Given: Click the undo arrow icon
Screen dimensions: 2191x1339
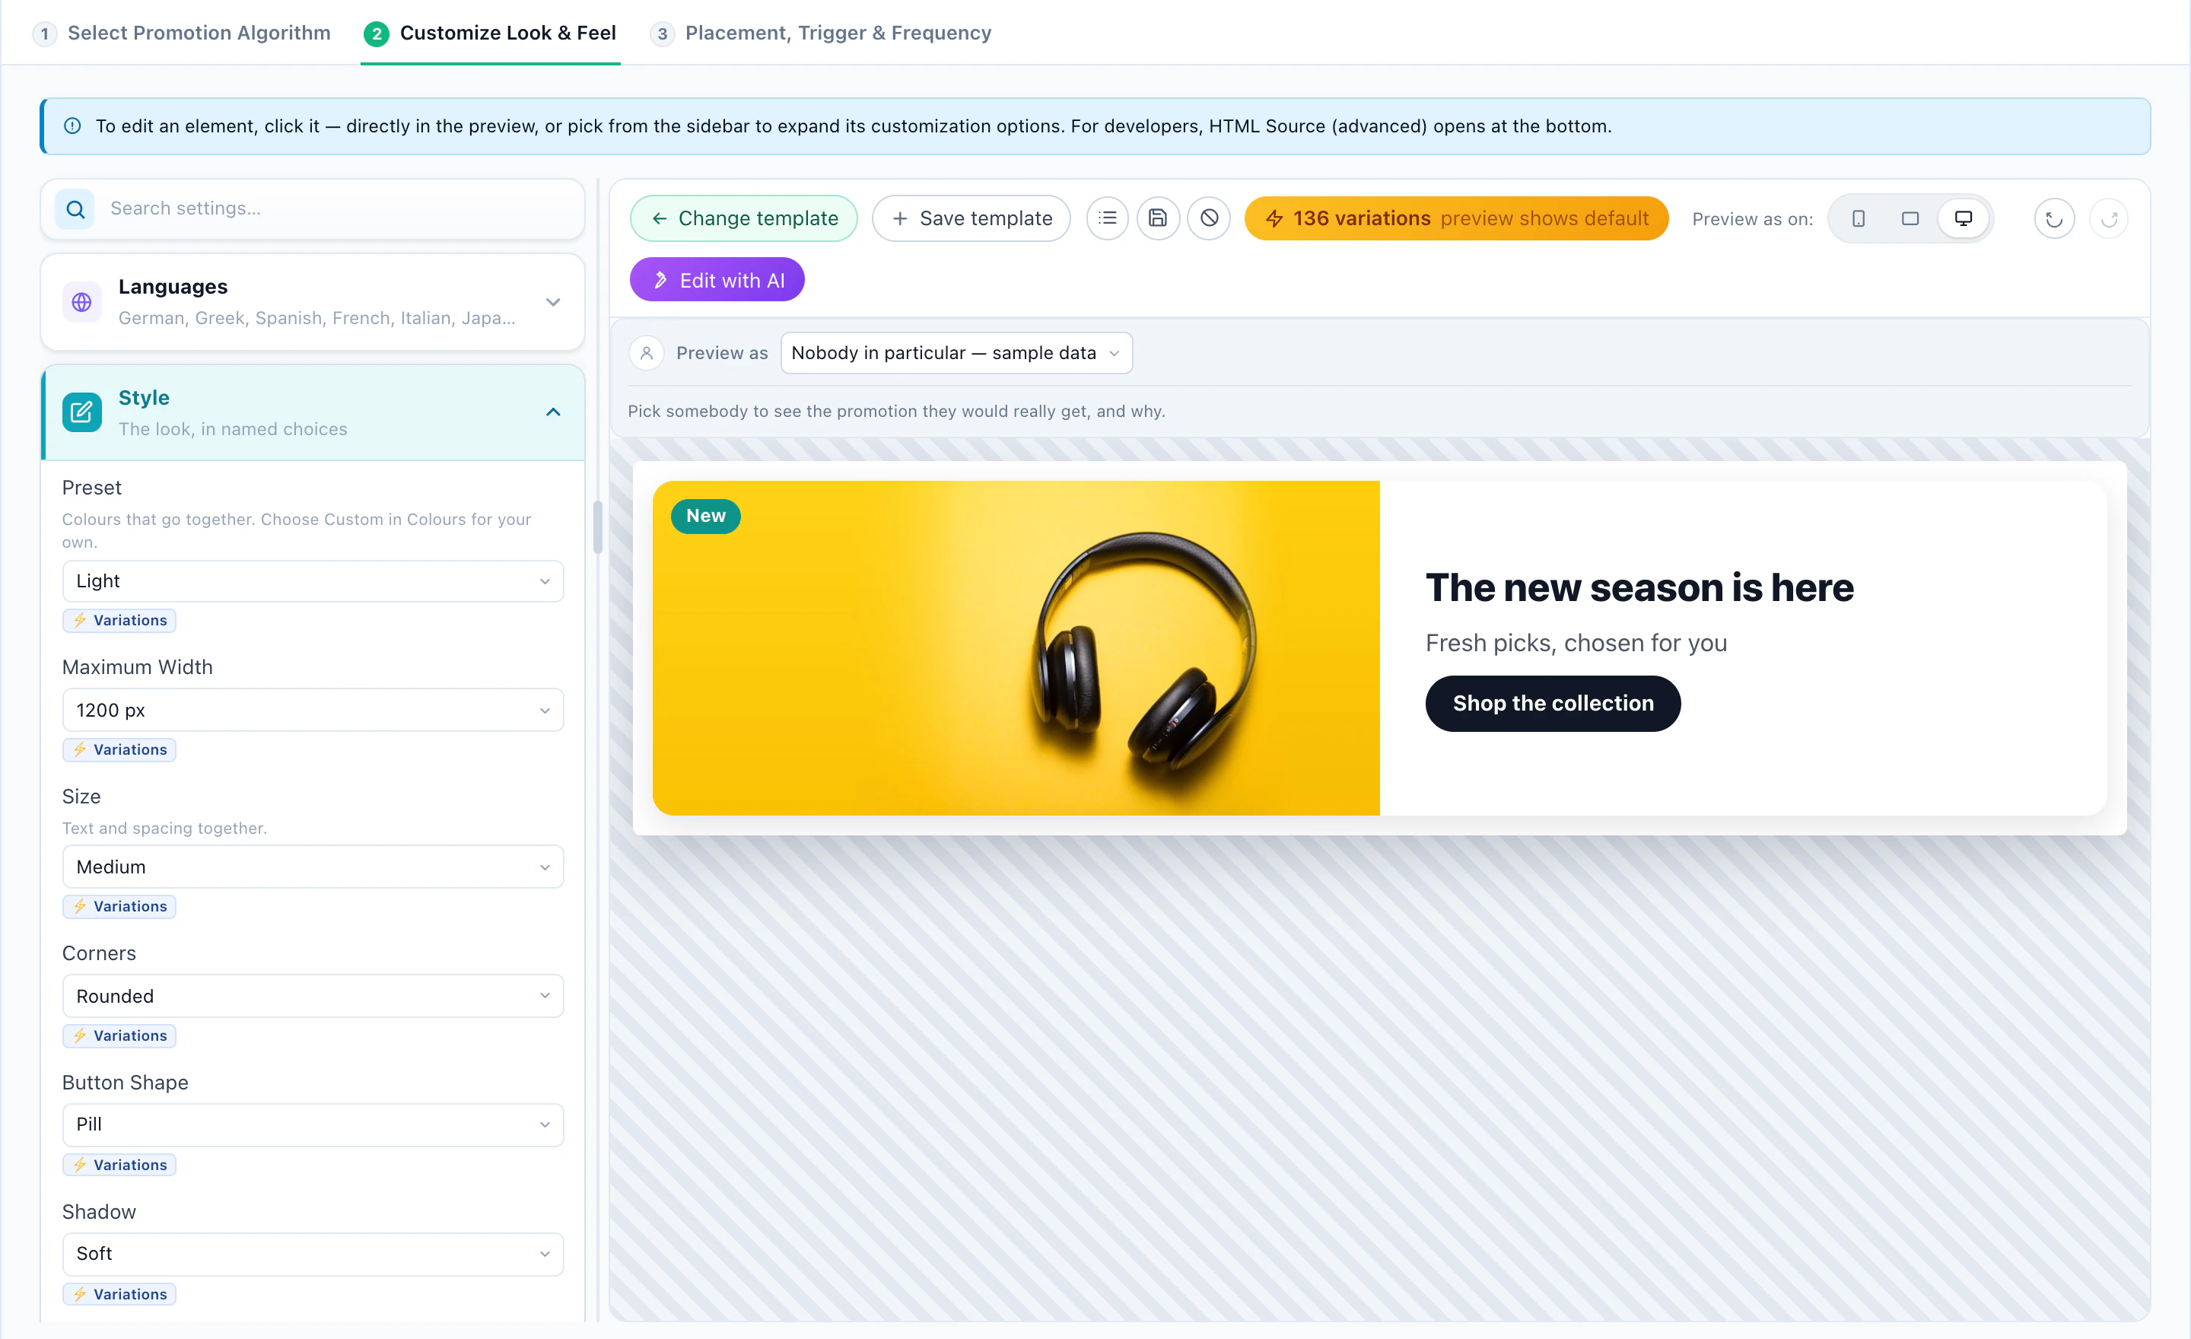Looking at the screenshot, I should pos(2053,218).
